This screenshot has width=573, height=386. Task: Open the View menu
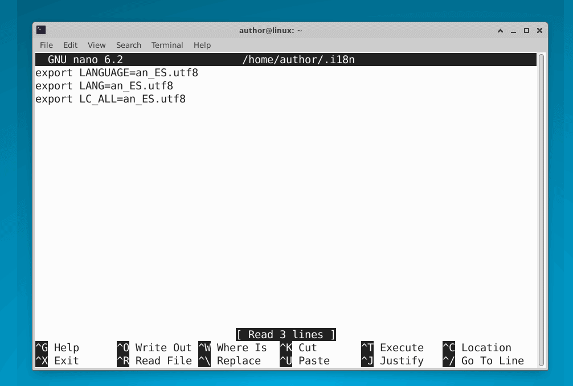point(96,45)
